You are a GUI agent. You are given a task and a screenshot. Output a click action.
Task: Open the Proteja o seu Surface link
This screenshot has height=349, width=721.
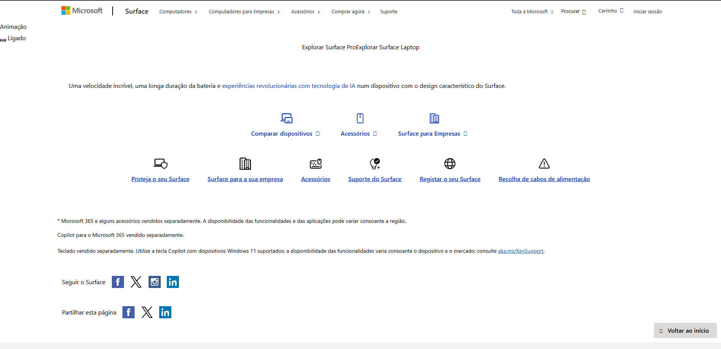tap(160, 179)
